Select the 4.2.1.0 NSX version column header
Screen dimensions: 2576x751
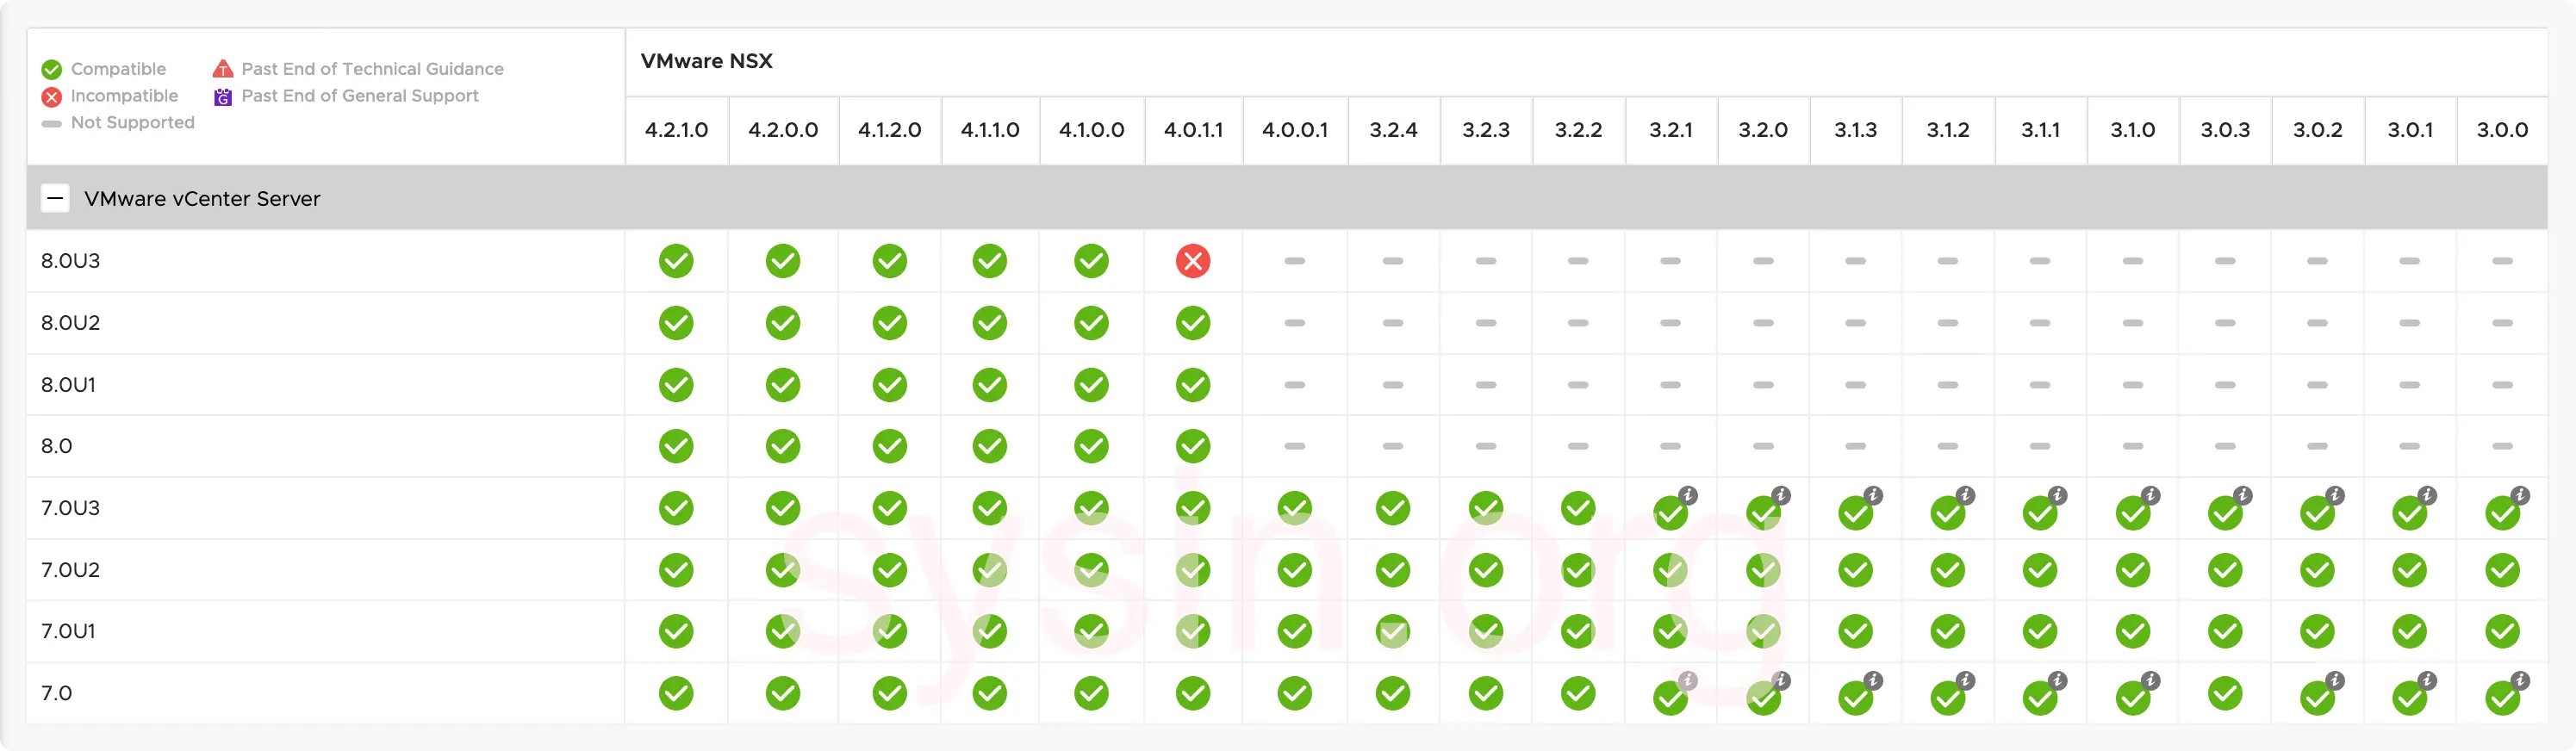point(676,130)
